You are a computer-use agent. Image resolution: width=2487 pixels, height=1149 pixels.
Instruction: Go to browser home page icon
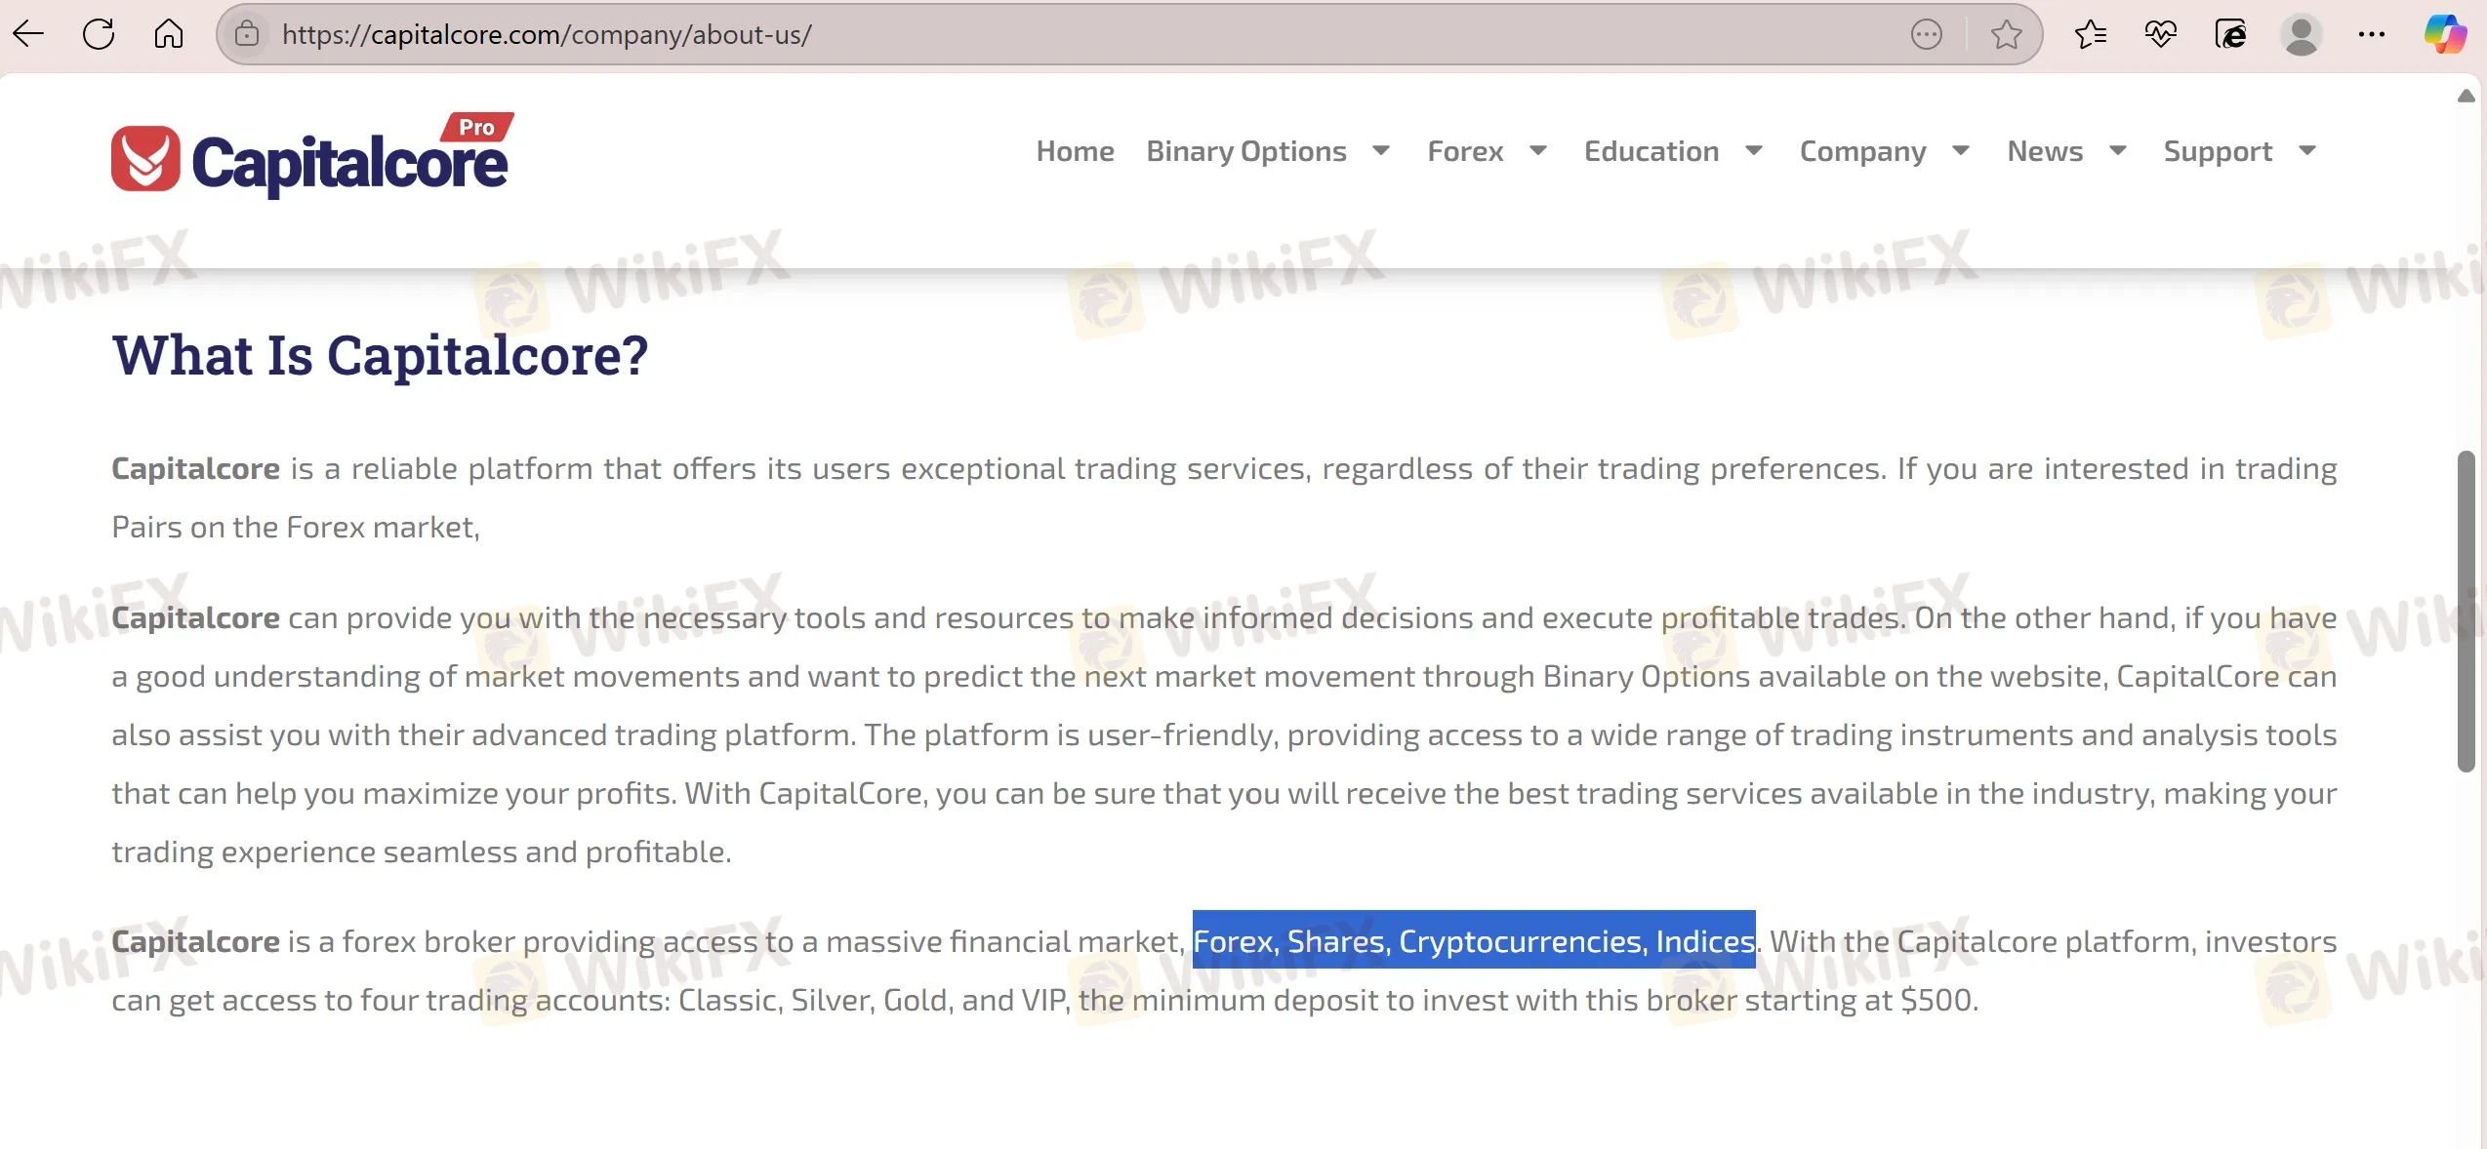coord(169,34)
